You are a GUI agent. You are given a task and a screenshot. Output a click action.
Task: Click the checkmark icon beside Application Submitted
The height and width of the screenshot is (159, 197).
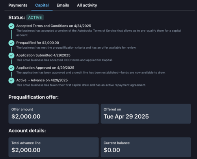click(x=11, y=55)
